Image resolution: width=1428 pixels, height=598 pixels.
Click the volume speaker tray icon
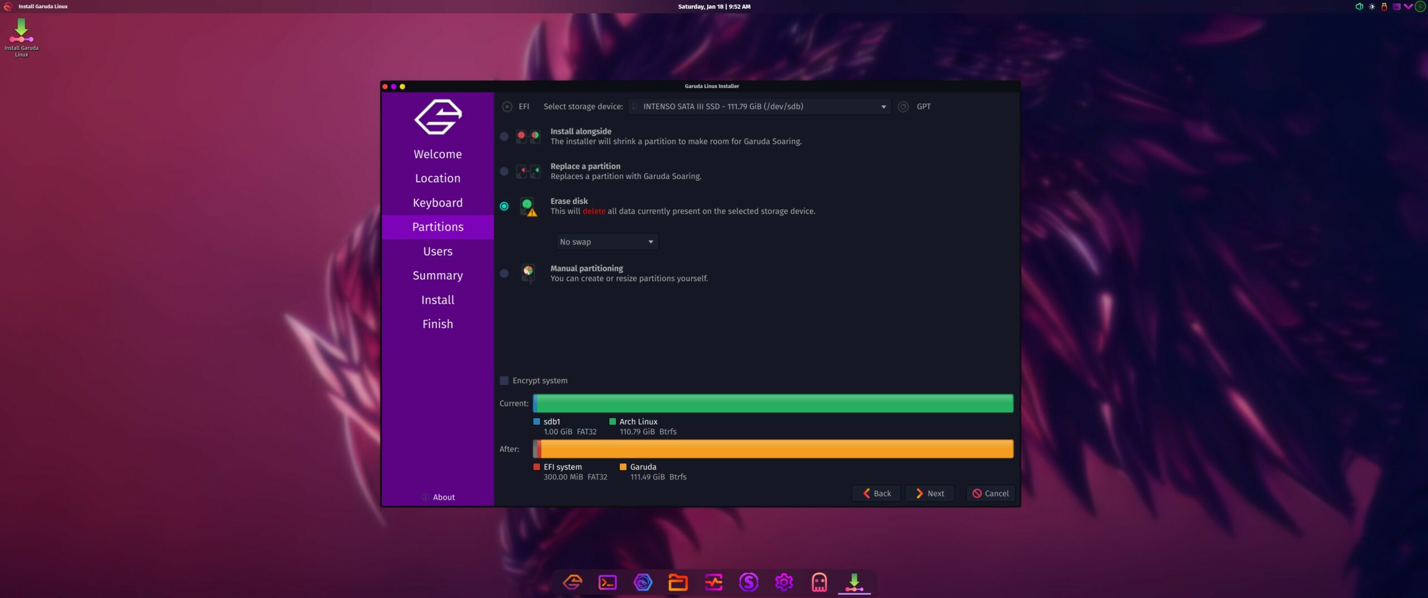[1359, 7]
